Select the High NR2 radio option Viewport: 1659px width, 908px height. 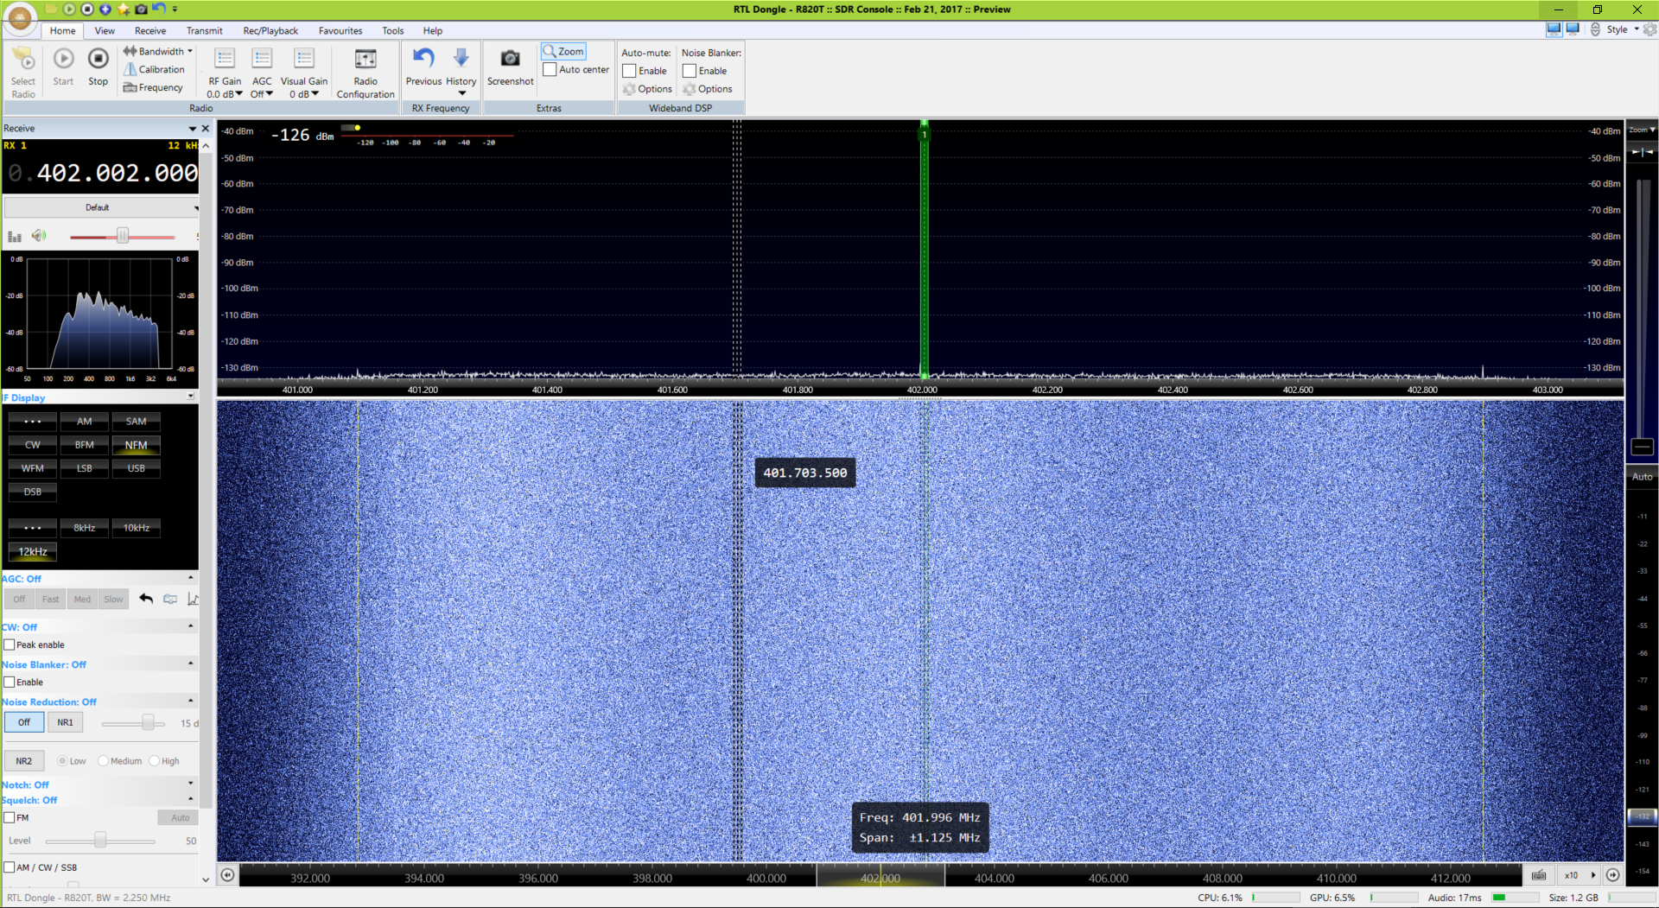154,761
